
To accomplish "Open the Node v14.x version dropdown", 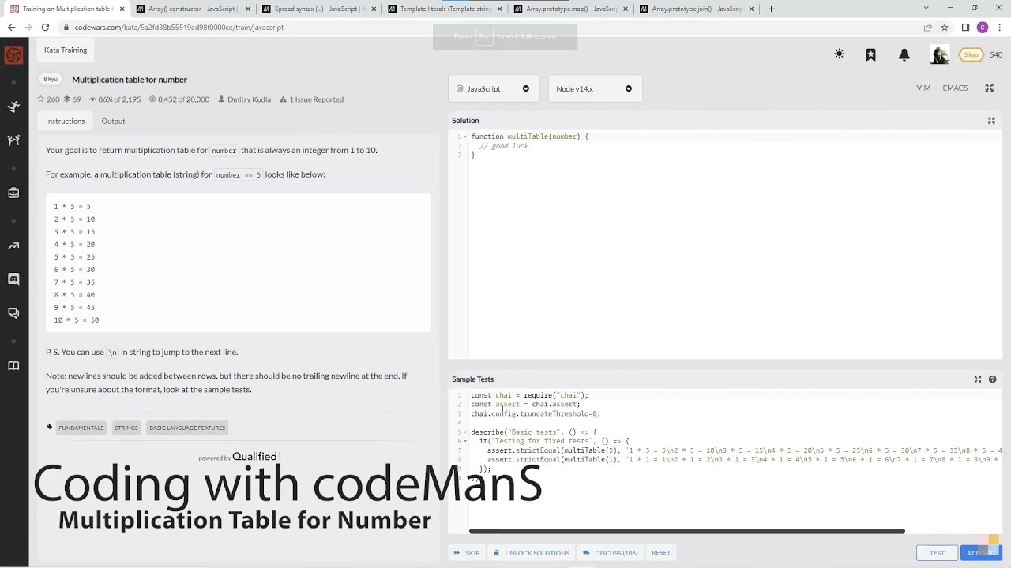I will point(595,88).
